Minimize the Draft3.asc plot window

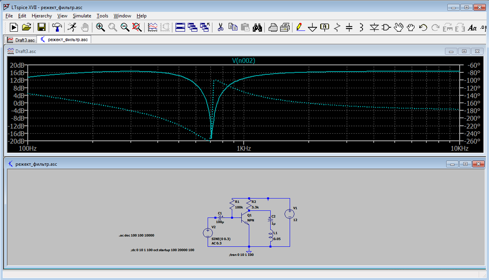click(x=451, y=51)
